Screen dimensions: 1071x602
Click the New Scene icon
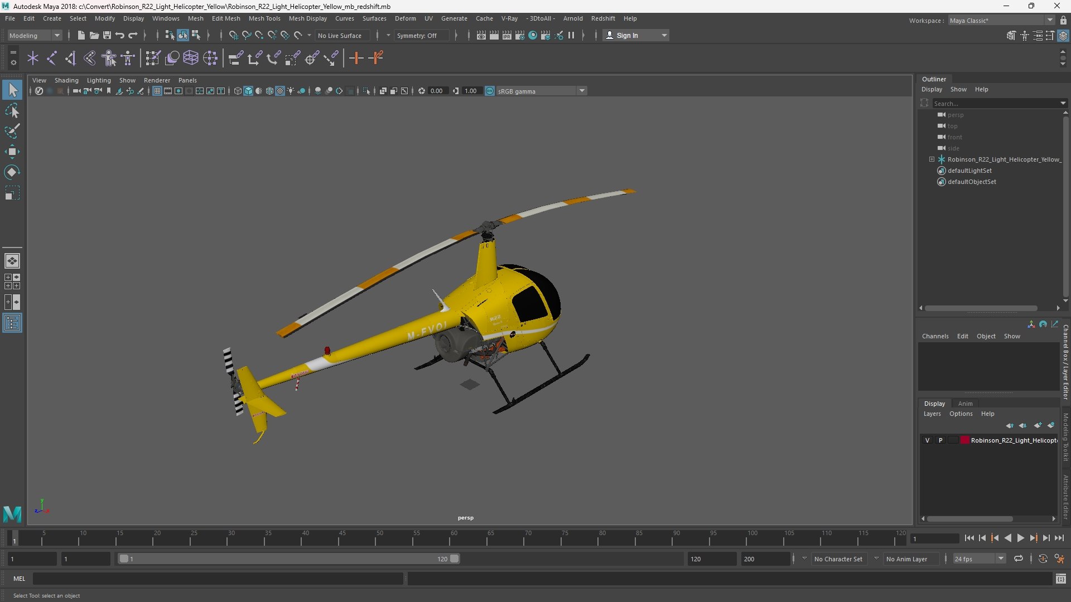[x=81, y=35]
